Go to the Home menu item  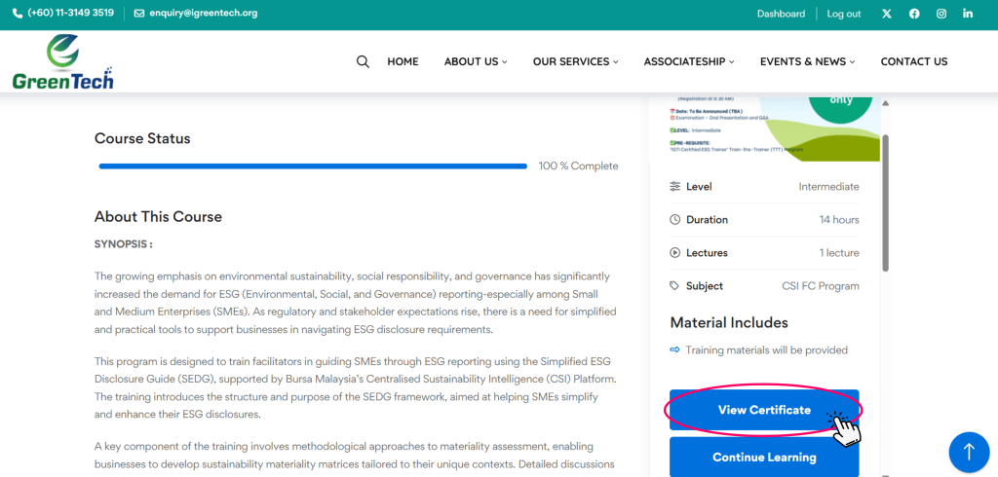[x=403, y=61]
